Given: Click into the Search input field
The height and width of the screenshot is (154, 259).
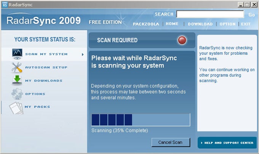Looking at the screenshot, I should (210, 14).
